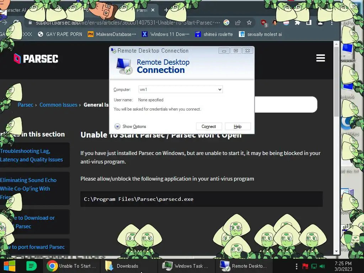Open the Common Issues breadcrumb link
This screenshot has height=273, width=364.
coord(58,105)
